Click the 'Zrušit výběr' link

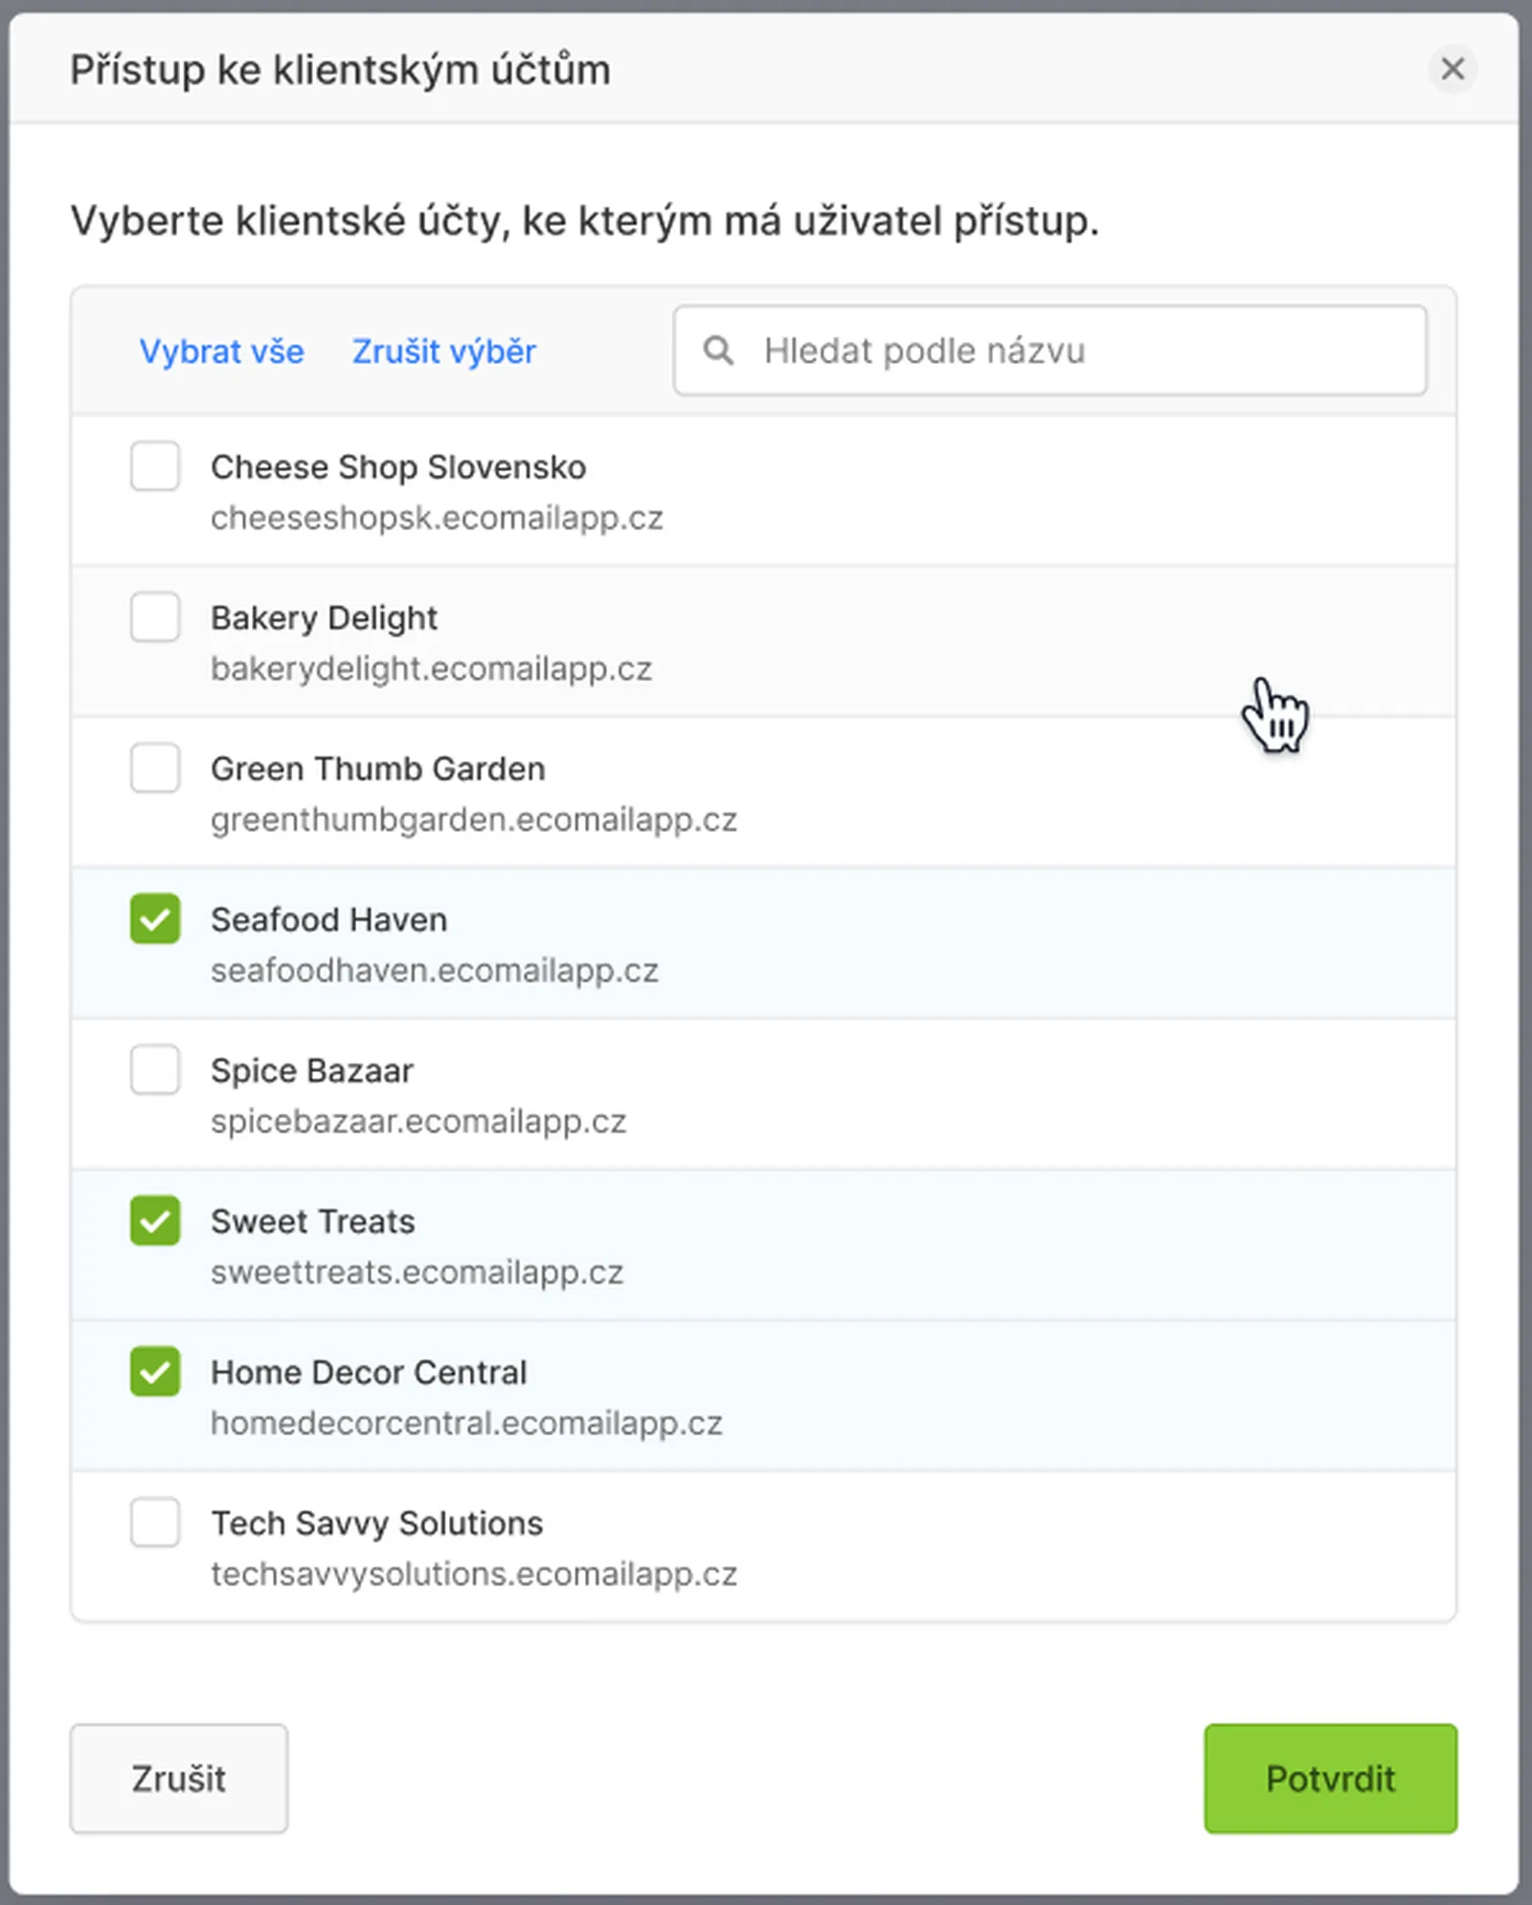click(x=443, y=351)
